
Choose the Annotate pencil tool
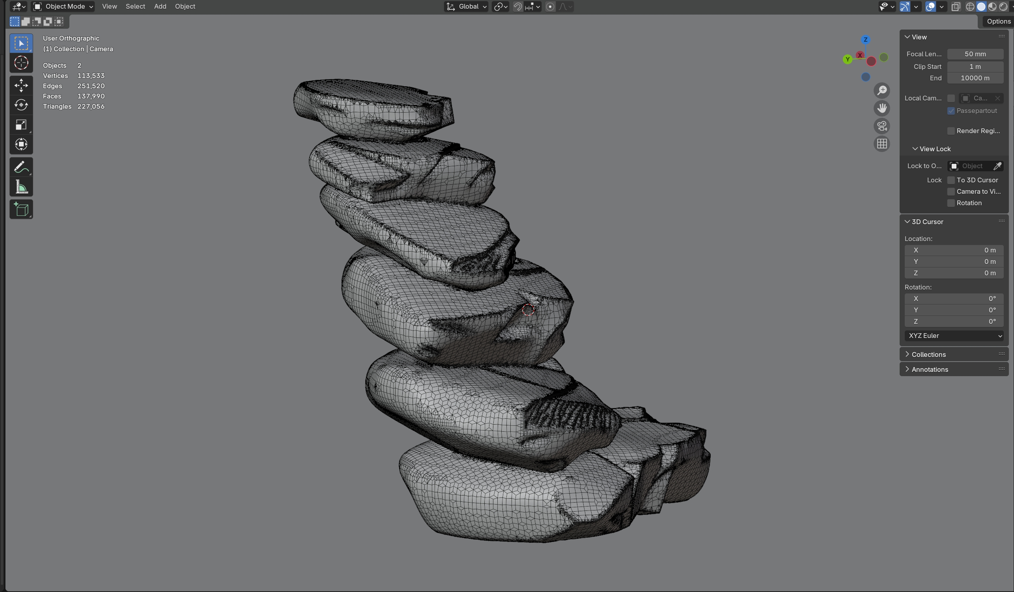(x=21, y=167)
